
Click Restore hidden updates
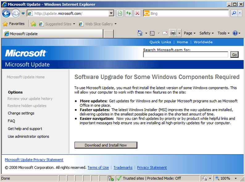(x=27, y=106)
